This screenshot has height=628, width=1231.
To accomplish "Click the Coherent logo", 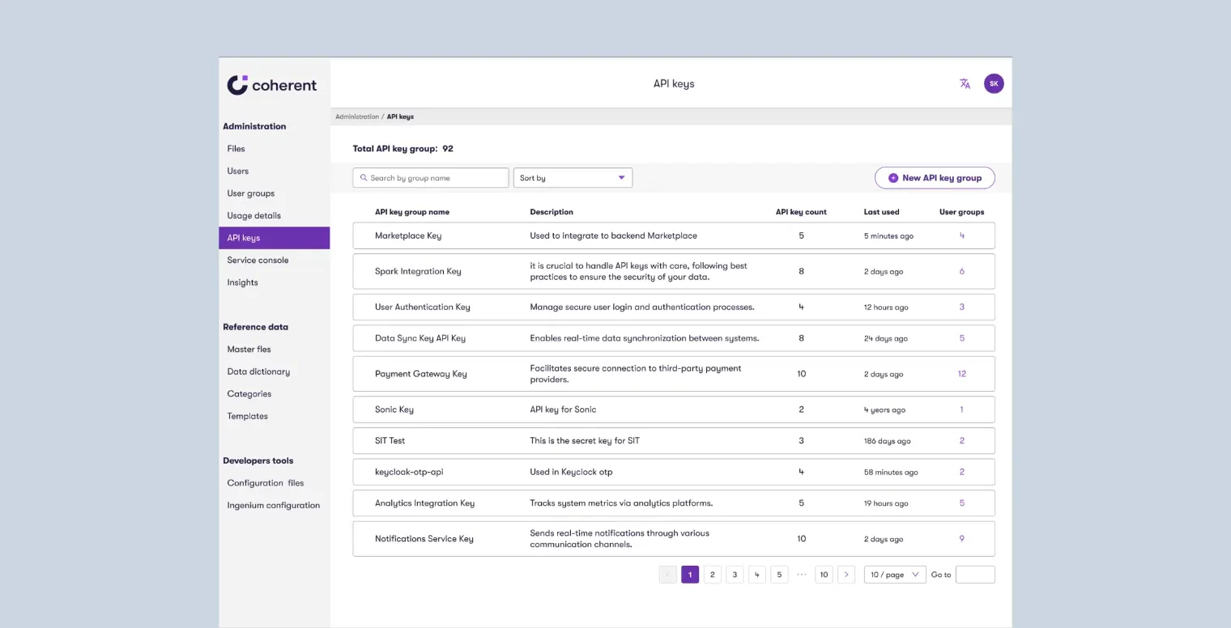I will pyautogui.click(x=272, y=85).
